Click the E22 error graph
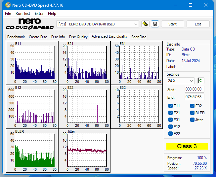Image resolution: width=216 pixels, height=177 pixels. (84, 107)
